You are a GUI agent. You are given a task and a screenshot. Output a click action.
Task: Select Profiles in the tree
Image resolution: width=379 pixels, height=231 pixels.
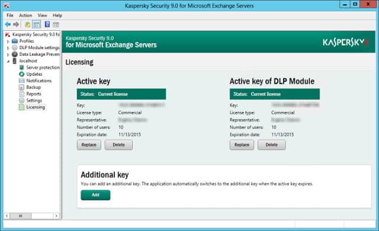click(27, 41)
